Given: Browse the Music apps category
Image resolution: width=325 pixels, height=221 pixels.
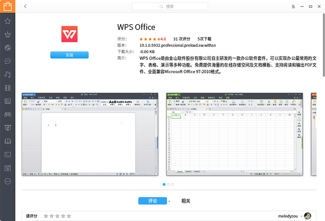Looking at the screenshot, I should tap(7, 75).
